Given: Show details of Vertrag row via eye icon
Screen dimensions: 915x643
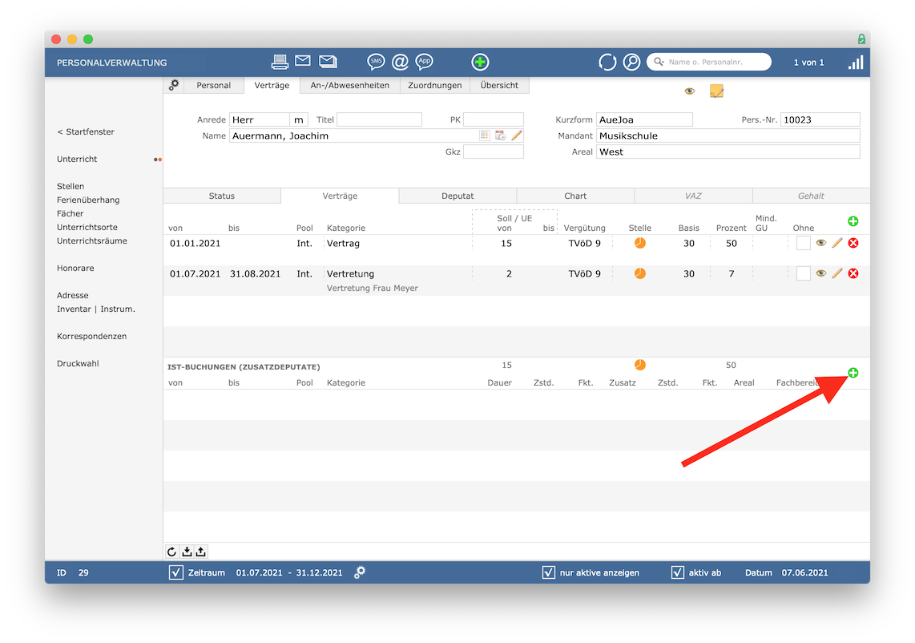Looking at the screenshot, I should click(820, 243).
